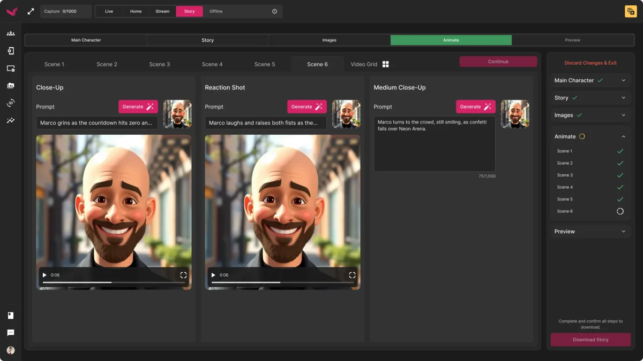Click the Scene 3 completed checkmark
Image resolution: width=643 pixels, height=361 pixels.
click(x=620, y=175)
